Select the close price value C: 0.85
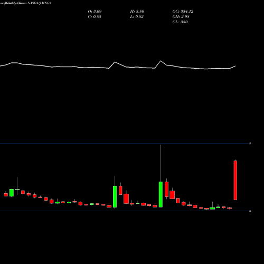 point(95,16)
